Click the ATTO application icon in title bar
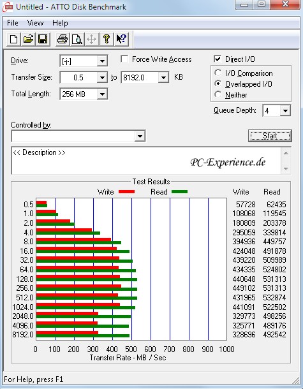This screenshot has width=303, height=389. coord(8,7)
